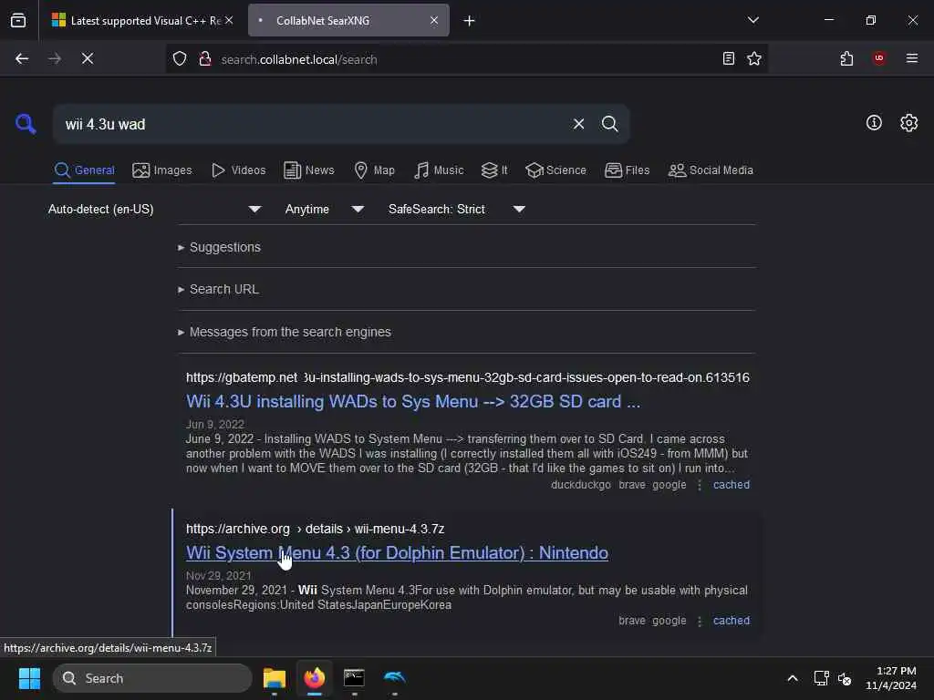This screenshot has height=700, width=934.
Task: Open SafeSearch Strict dropdown
Action: (x=456, y=209)
